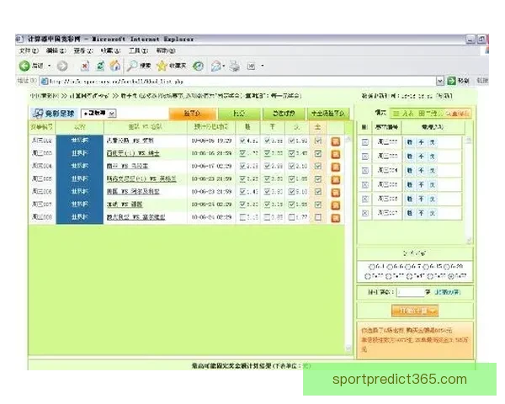Select the 6x6 pass-type radio button
The height and width of the screenshot is (404, 505).
(390, 267)
